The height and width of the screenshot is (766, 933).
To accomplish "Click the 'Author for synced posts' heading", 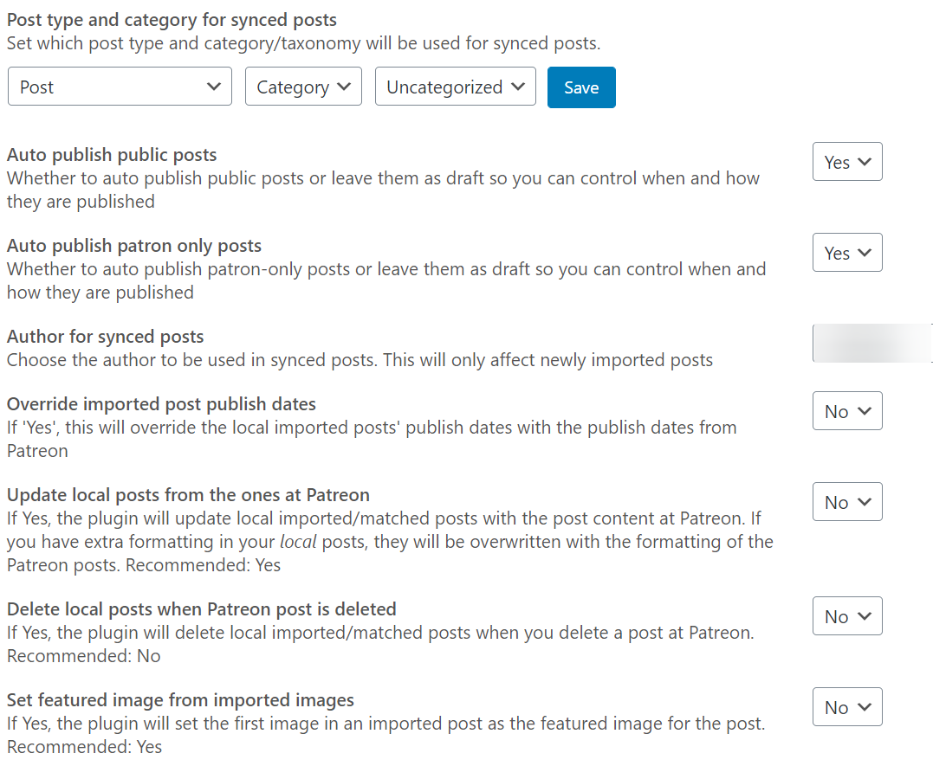I will pyautogui.click(x=106, y=337).
